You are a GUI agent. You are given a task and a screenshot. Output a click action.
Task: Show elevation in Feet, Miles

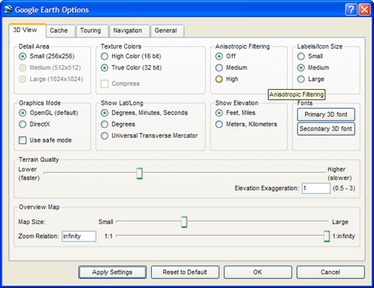[236, 113]
